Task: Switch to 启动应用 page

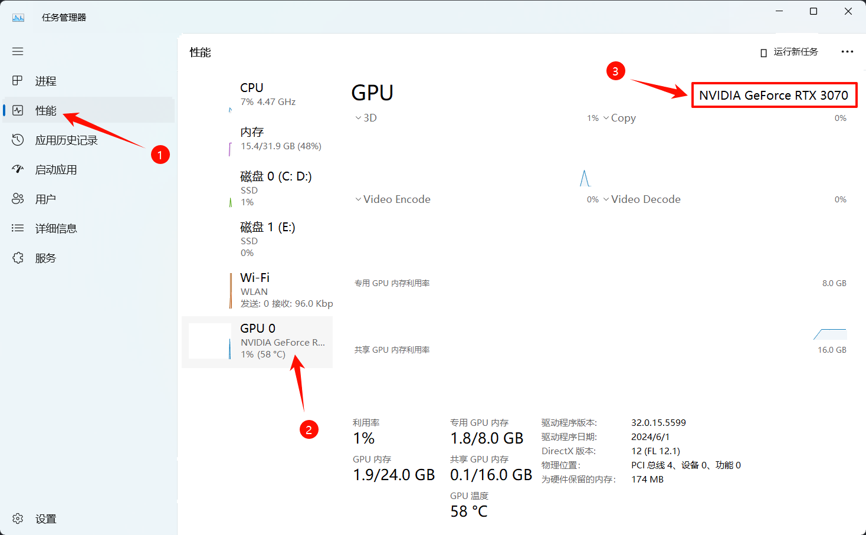Action: point(88,169)
